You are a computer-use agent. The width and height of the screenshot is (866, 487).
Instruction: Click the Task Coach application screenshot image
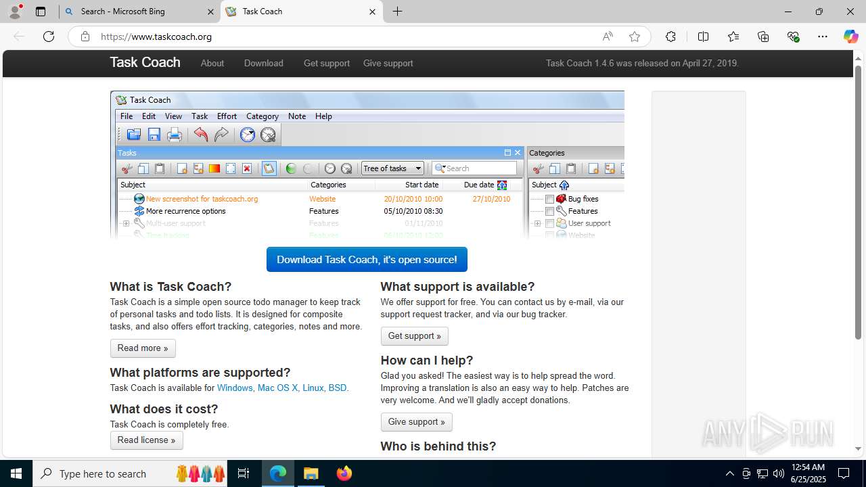[x=367, y=164]
